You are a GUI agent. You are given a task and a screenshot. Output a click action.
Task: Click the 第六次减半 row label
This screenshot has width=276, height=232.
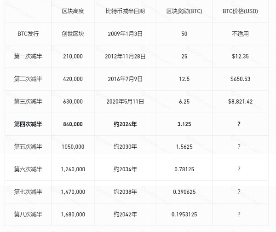pos(28,169)
